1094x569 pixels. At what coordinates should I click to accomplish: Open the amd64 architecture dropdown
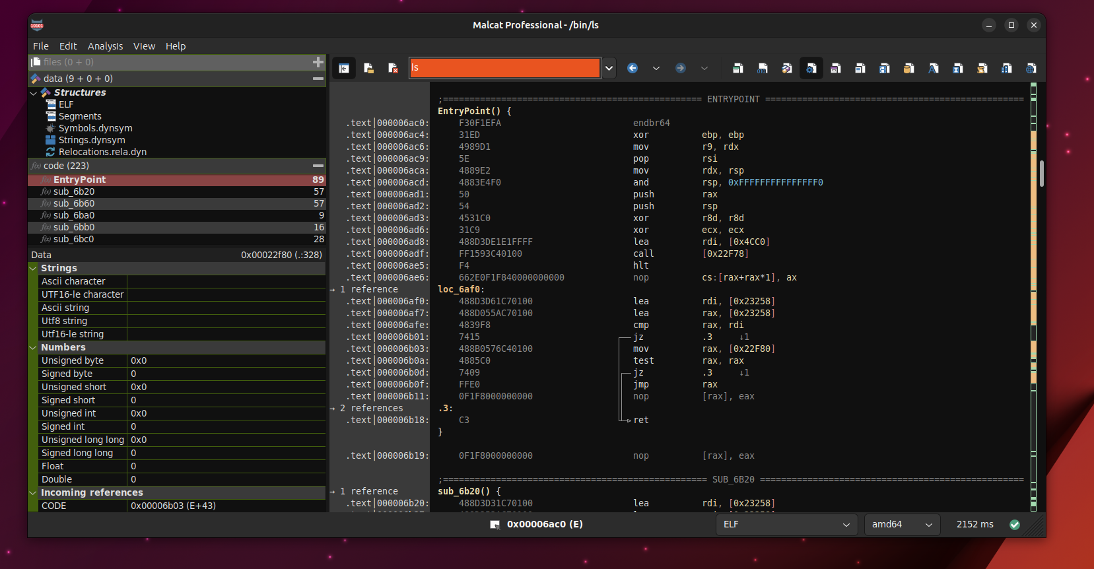pos(902,525)
